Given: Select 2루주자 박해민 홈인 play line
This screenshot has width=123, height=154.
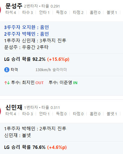Looking at the screenshot, I should pos(27,34).
